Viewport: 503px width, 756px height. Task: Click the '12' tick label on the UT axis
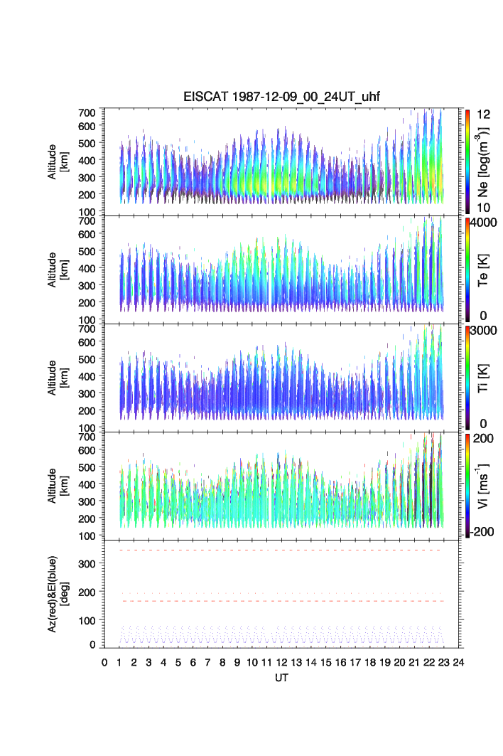click(281, 662)
